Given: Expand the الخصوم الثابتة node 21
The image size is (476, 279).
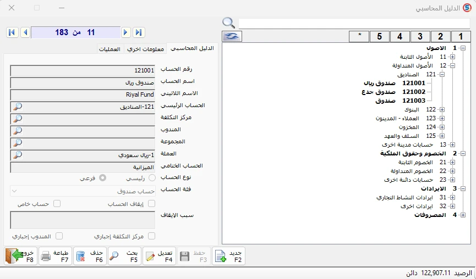Looking at the screenshot, I should 453,163.
